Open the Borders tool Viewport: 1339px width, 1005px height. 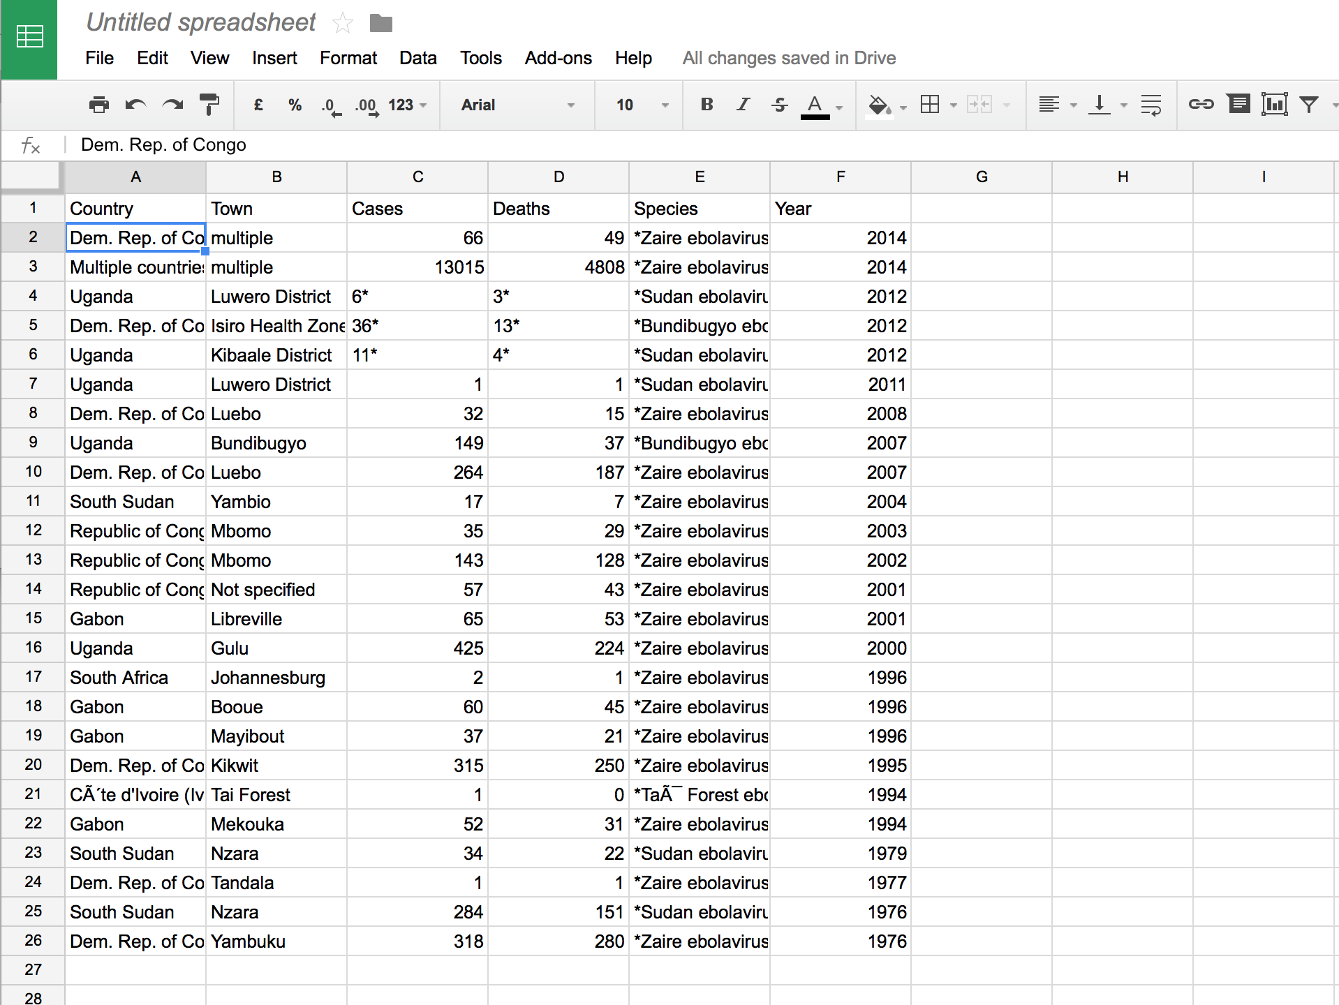[x=930, y=105]
